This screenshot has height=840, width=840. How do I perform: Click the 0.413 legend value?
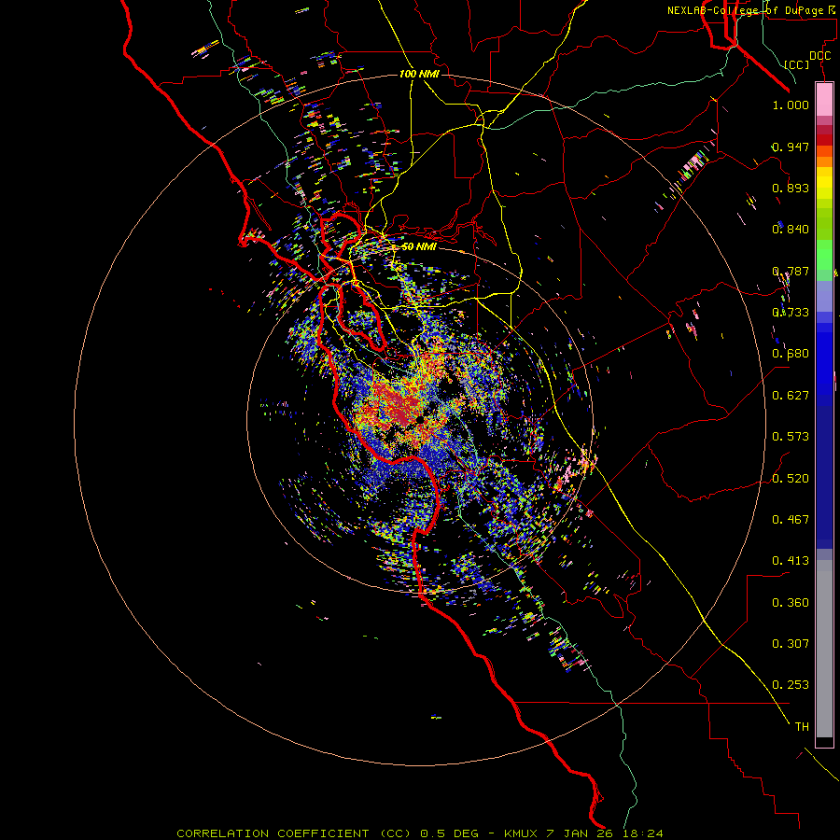point(791,561)
